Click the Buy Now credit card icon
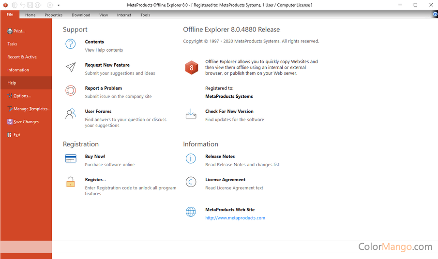The height and width of the screenshot is (259, 438). [71, 159]
